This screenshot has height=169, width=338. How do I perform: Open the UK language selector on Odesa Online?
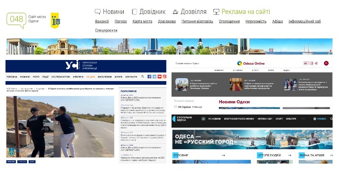(305, 63)
